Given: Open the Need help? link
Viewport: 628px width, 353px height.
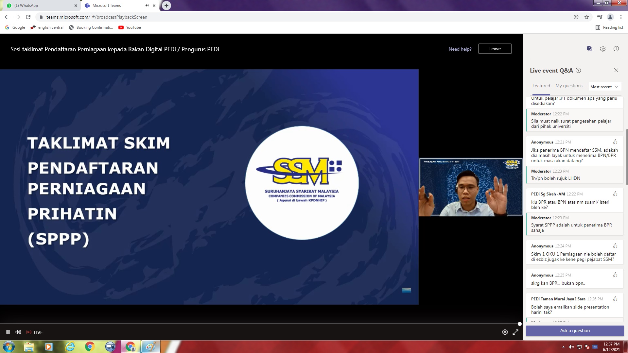Looking at the screenshot, I should [x=460, y=49].
